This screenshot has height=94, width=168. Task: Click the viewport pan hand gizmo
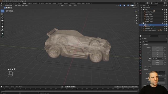137,18
